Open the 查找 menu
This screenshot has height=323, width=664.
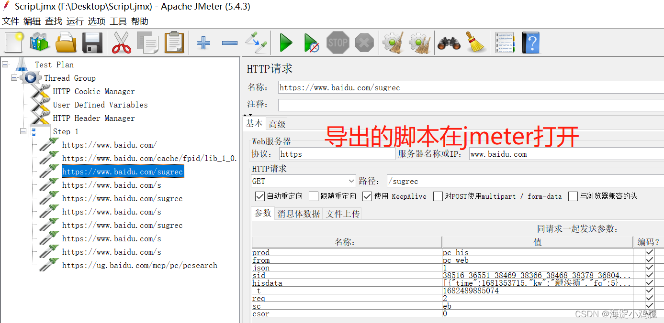[x=54, y=21]
